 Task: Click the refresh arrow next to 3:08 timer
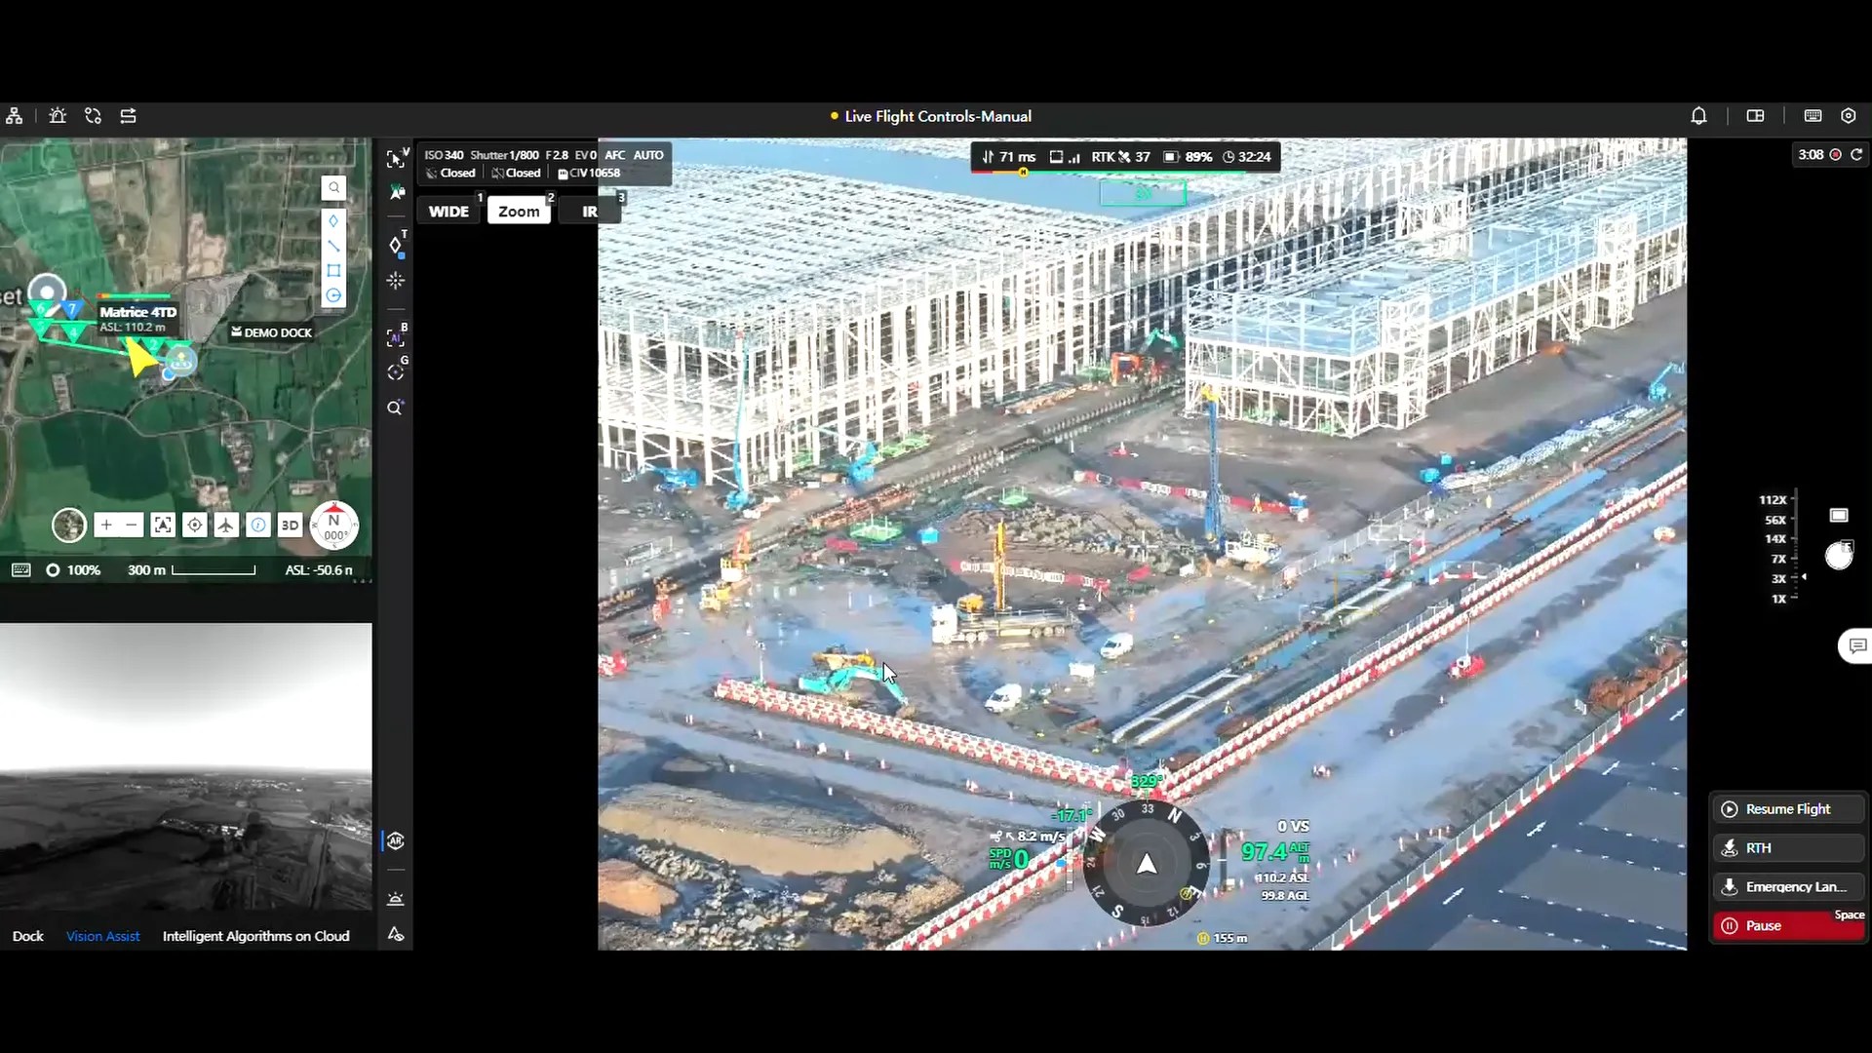point(1856,154)
